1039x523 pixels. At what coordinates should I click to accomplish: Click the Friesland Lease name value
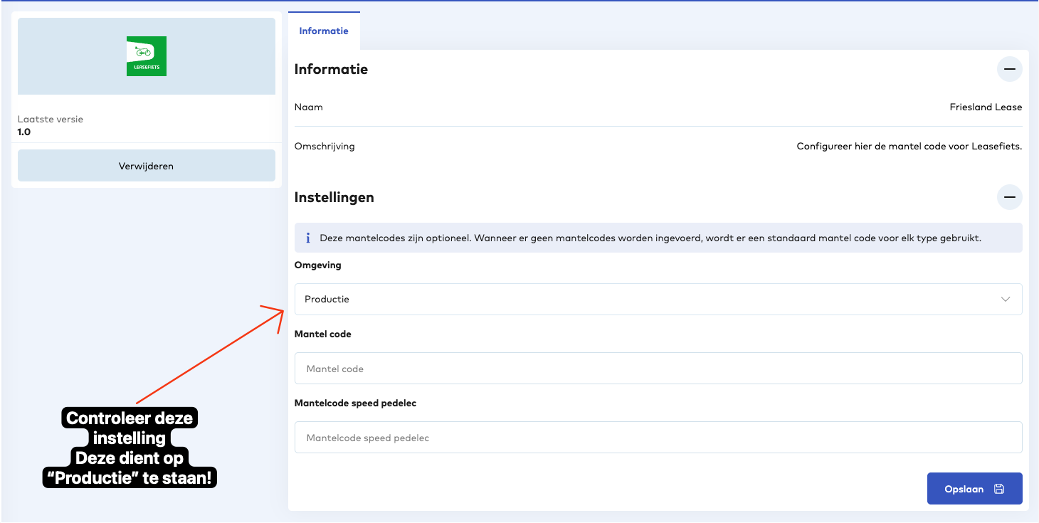(x=985, y=107)
